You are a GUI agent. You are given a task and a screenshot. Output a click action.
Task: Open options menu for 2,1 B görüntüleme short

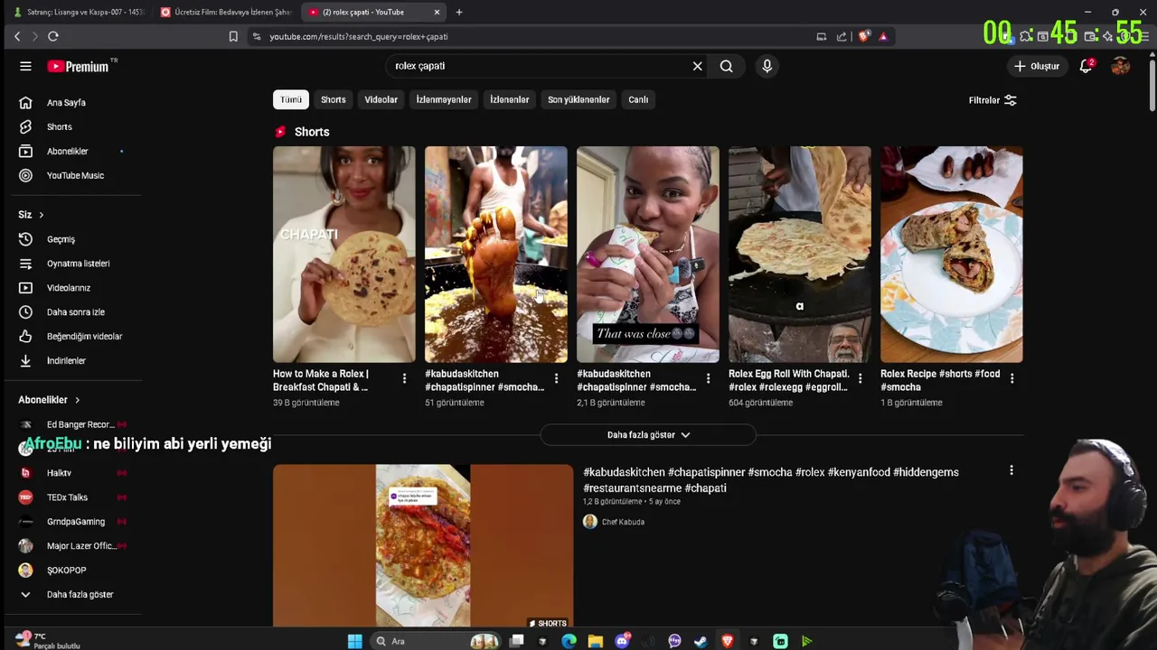tap(708, 378)
